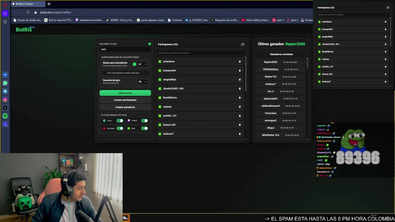Image resolution: width=395 pixels, height=222 pixels.
Task: Open Messenger from Opera sidebar
Action: [x=5, y=75]
